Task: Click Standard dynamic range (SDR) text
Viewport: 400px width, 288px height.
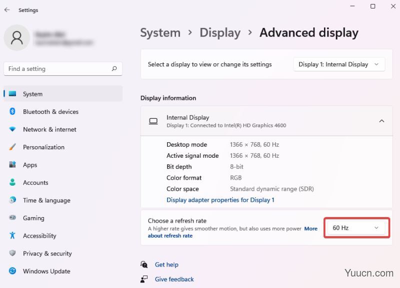Action: [271, 189]
